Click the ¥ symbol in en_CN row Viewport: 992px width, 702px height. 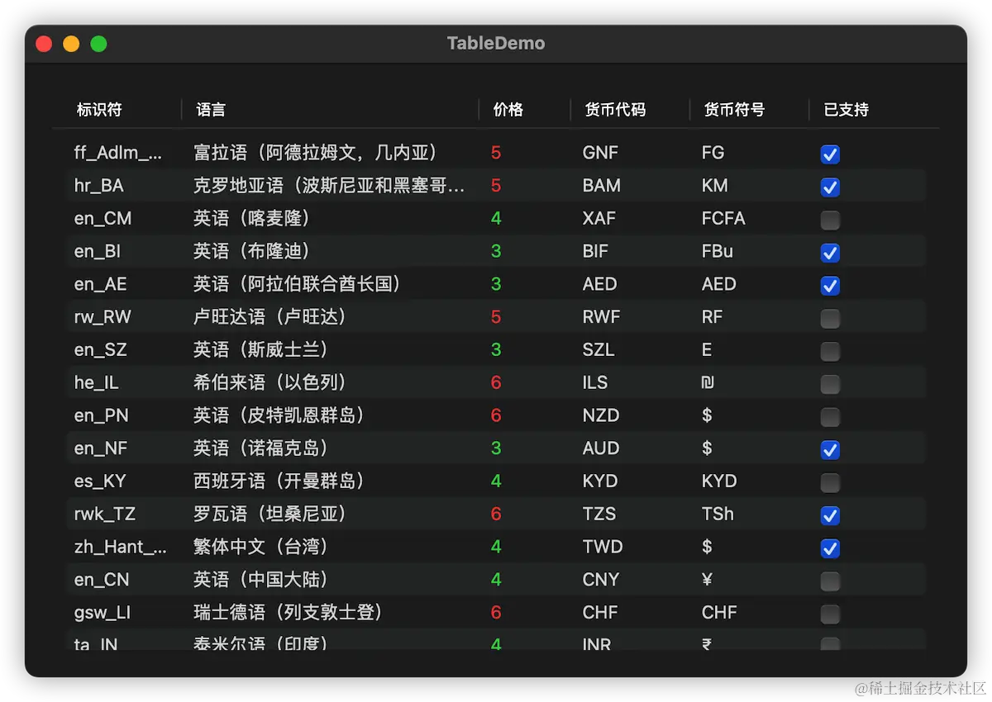[x=707, y=580]
